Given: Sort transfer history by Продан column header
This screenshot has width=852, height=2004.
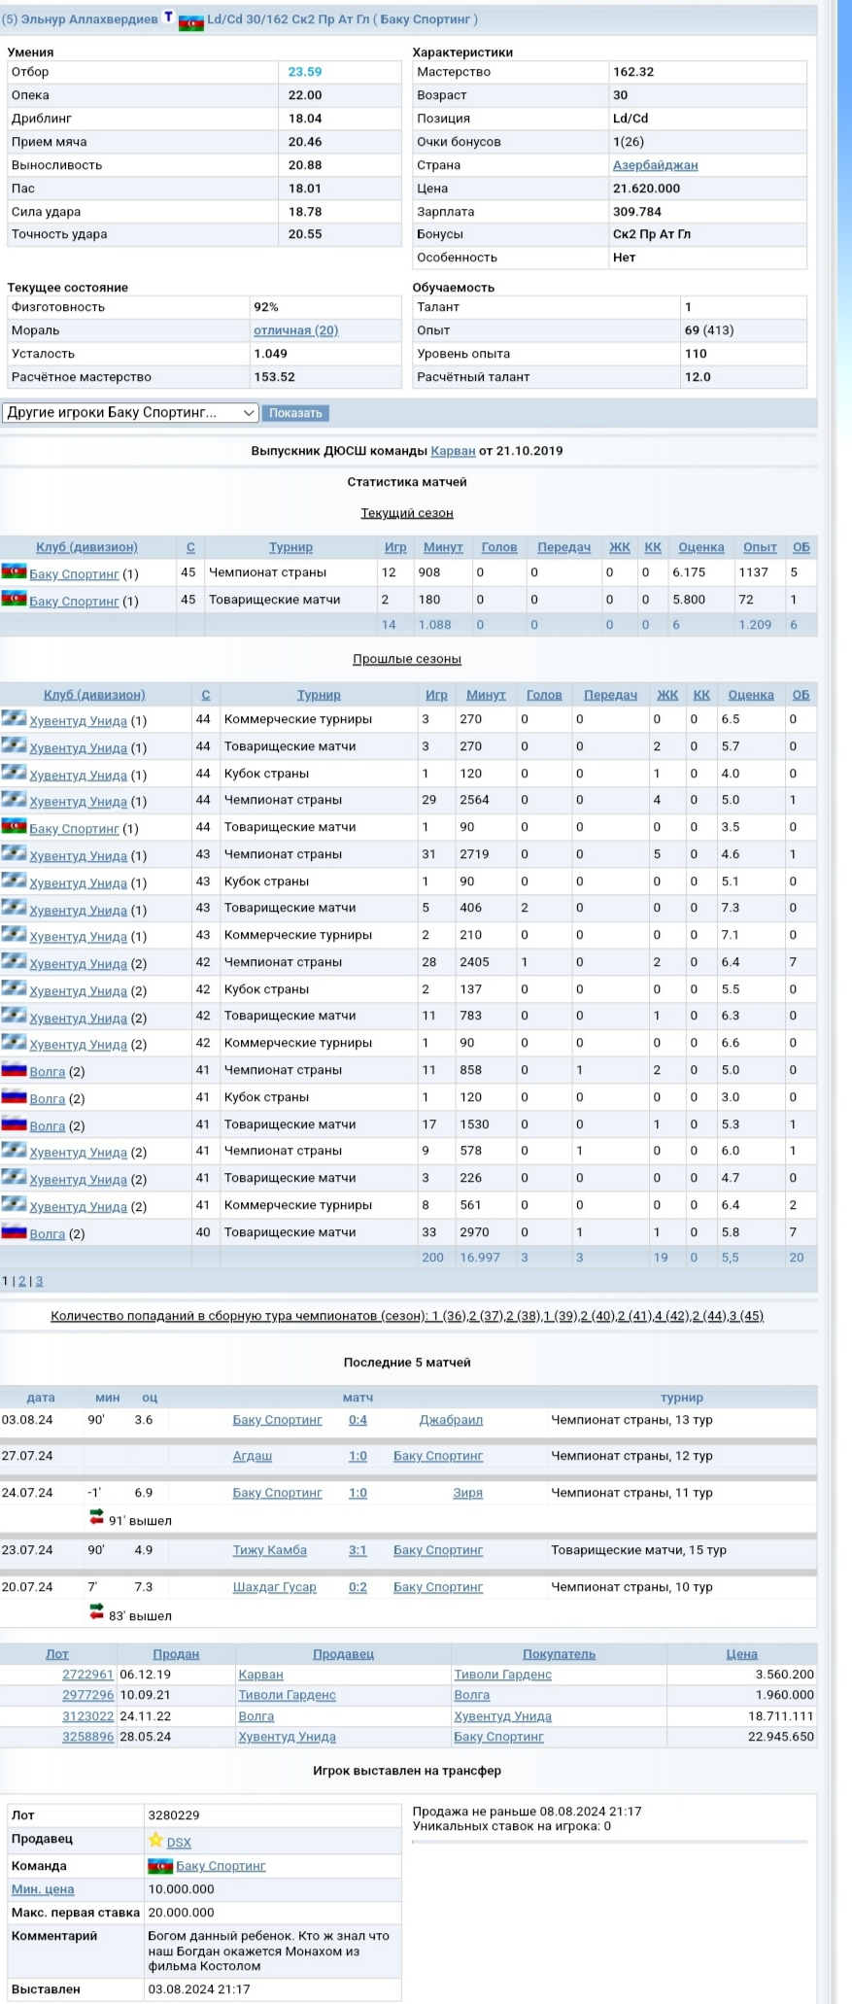Looking at the screenshot, I should 175,1653.
